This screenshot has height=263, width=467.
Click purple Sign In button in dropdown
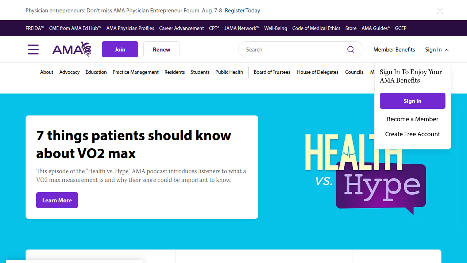[x=413, y=101]
